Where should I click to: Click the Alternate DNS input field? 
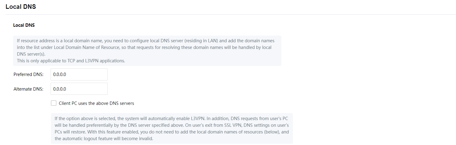click(x=79, y=89)
